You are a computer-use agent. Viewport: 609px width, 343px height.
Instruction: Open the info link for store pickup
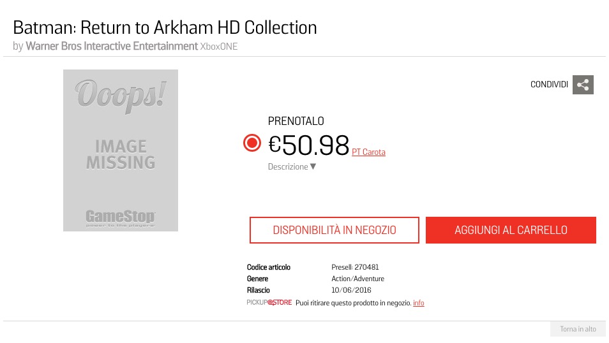click(418, 303)
